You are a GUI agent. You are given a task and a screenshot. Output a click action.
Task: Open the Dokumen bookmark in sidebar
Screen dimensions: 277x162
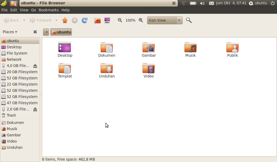20,123
